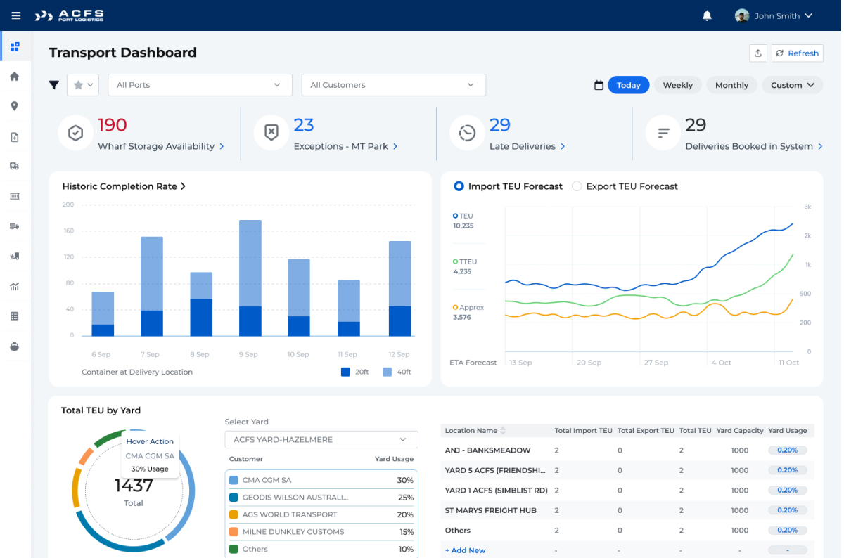The width and height of the screenshot is (844, 558).
Task: Click the location pin sidebar icon
Action: click(x=14, y=106)
